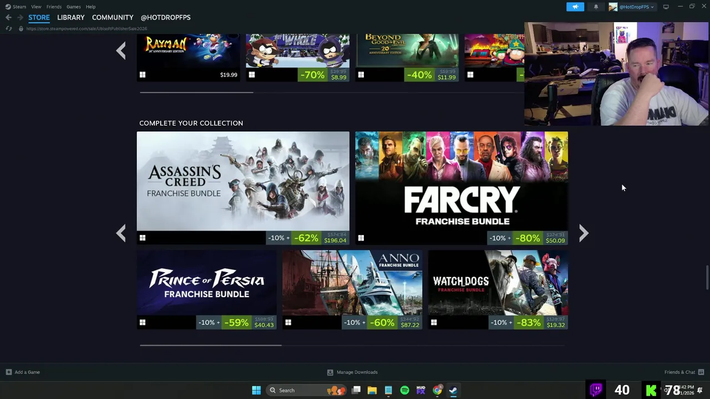Open the @HOTDROPFPS profile tab
Viewport: 710px width, 399px height.
(165, 17)
